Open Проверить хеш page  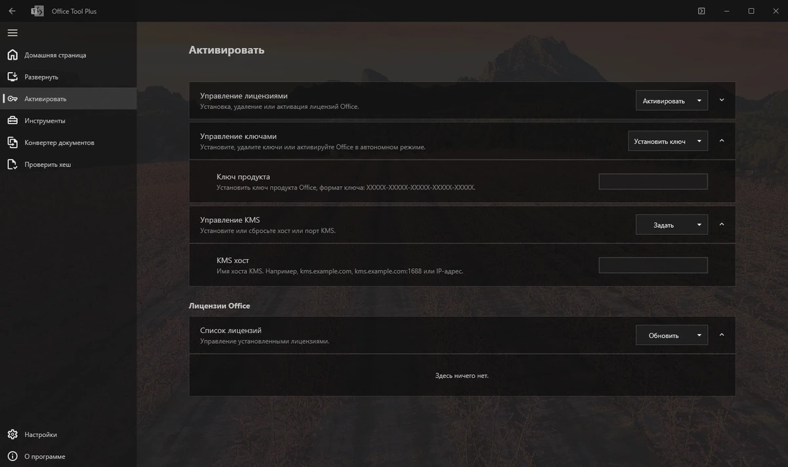coord(68,165)
